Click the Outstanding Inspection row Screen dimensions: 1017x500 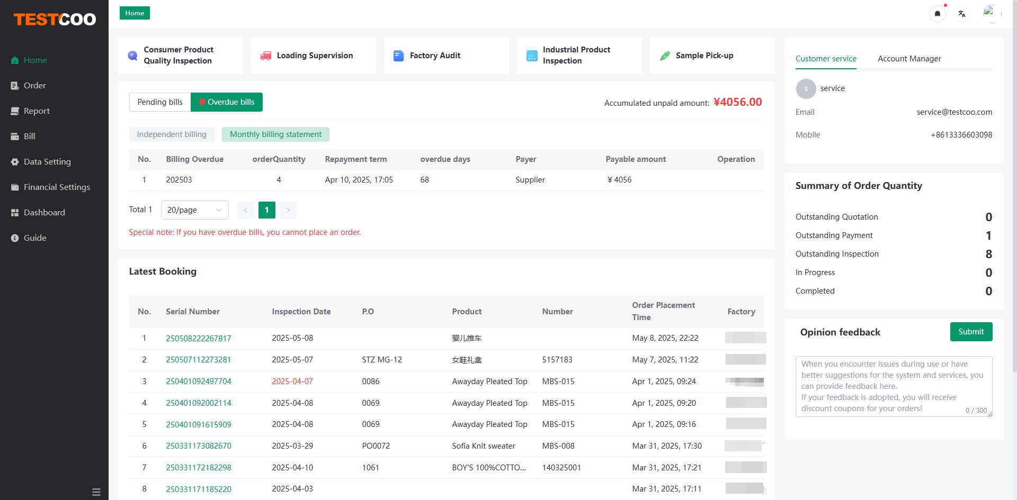tap(894, 254)
